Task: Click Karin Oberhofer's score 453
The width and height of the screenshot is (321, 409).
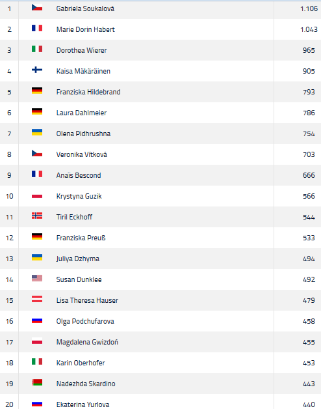Action: click(x=309, y=363)
